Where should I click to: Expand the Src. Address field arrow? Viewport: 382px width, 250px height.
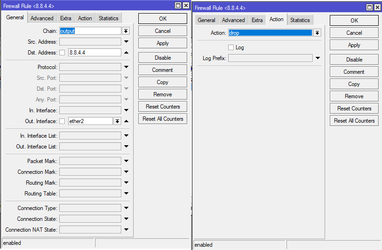pos(126,42)
